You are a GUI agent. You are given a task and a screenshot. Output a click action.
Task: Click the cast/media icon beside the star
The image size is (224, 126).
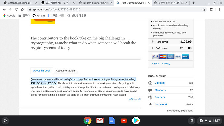[x=211, y=9]
